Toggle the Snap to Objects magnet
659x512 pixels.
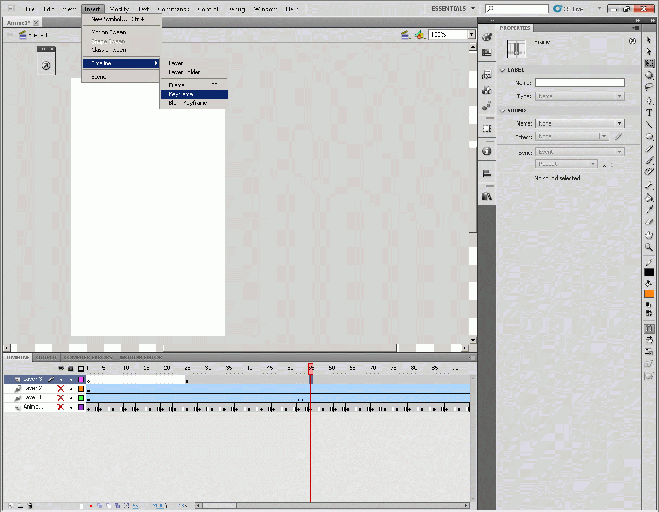(649, 329)
